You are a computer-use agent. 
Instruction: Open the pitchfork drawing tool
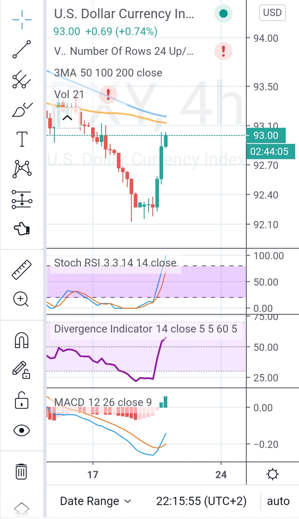22,80
